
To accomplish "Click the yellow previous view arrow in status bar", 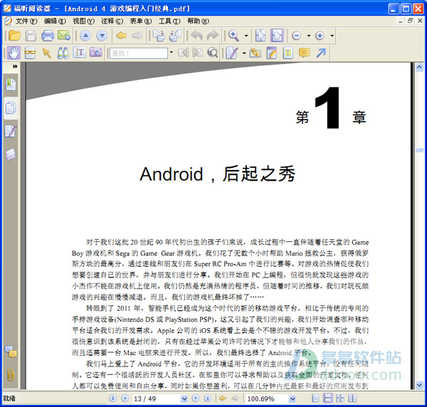I will [223, 398].
